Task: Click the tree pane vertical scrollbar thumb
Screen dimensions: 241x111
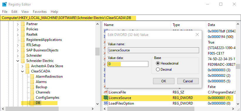Action: pos(97,52)
